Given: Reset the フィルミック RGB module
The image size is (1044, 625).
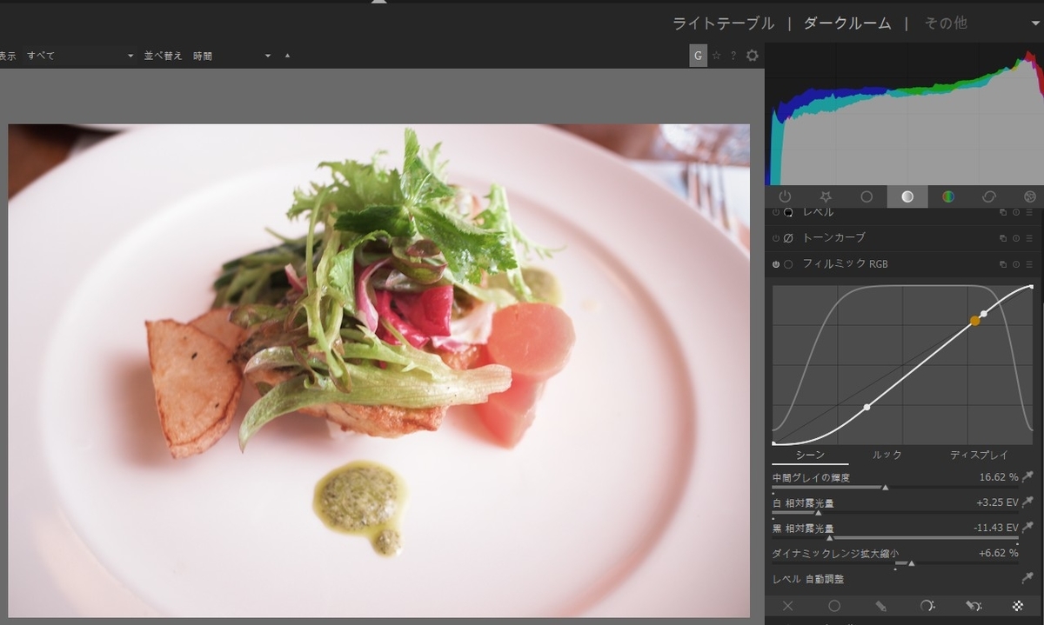Looking at the screenshot, I should click(x=1016, y=264).
